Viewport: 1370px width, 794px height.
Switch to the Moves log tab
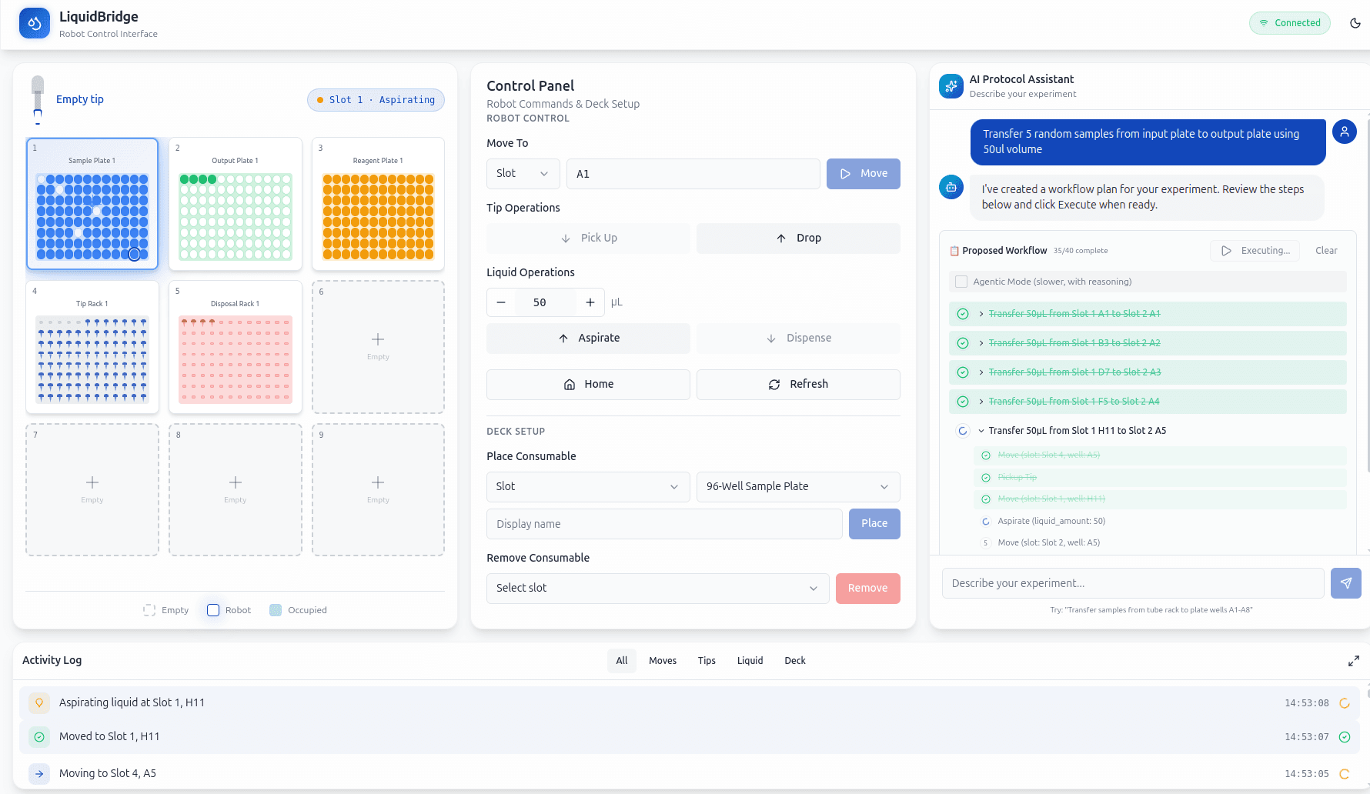click(x=662, y=661)
